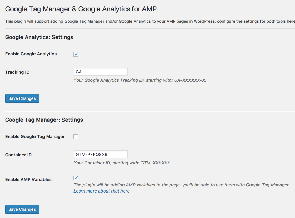Click the 'Google Tag Manager & Google Analytics for AMP' title
The height and width of the screenshot is (218, 295).
81,9
